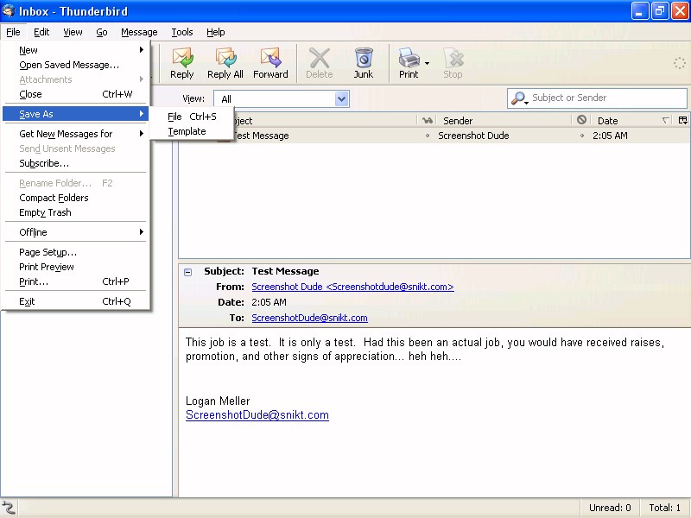Click the Thunderbird title bar icon

tap(8, 10)
